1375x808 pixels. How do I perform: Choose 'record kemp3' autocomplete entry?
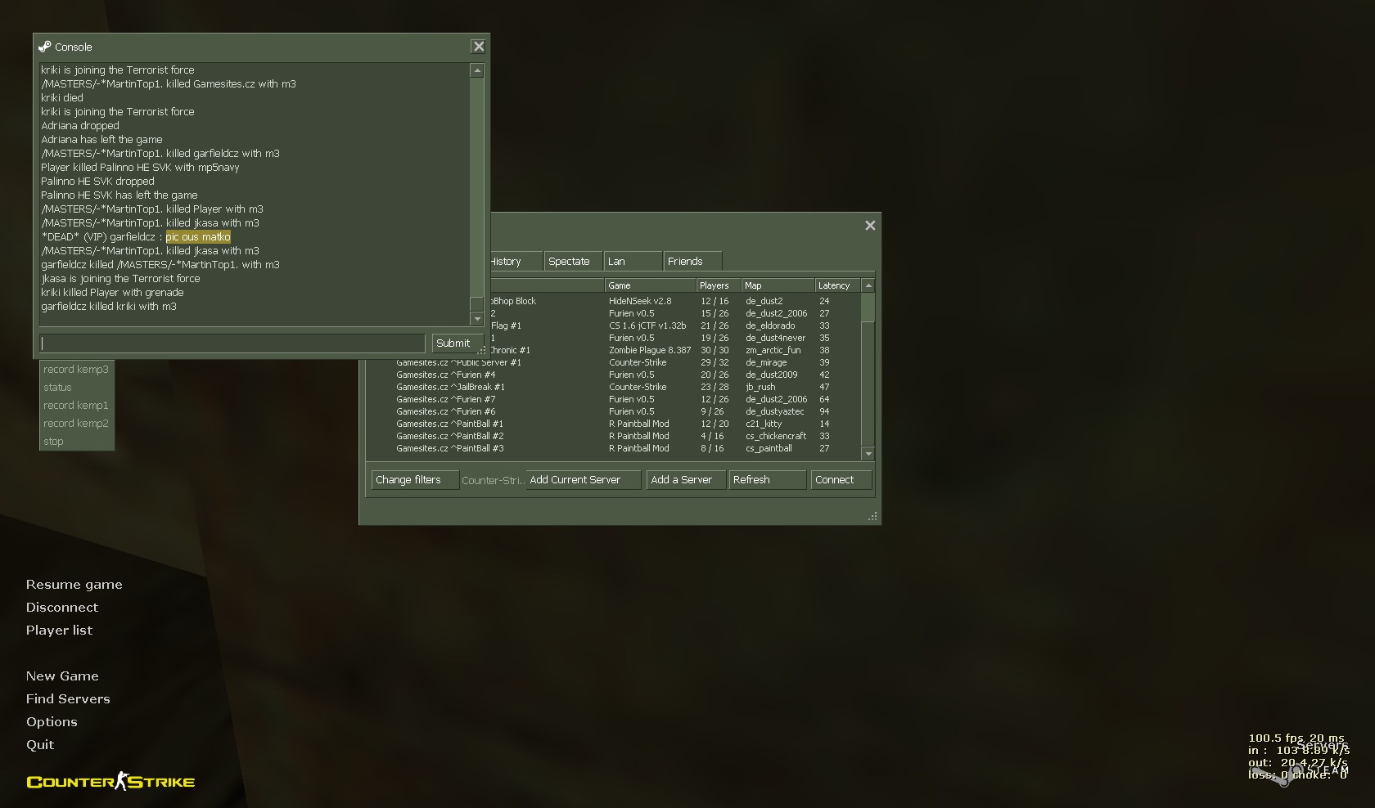pos(76,370)
